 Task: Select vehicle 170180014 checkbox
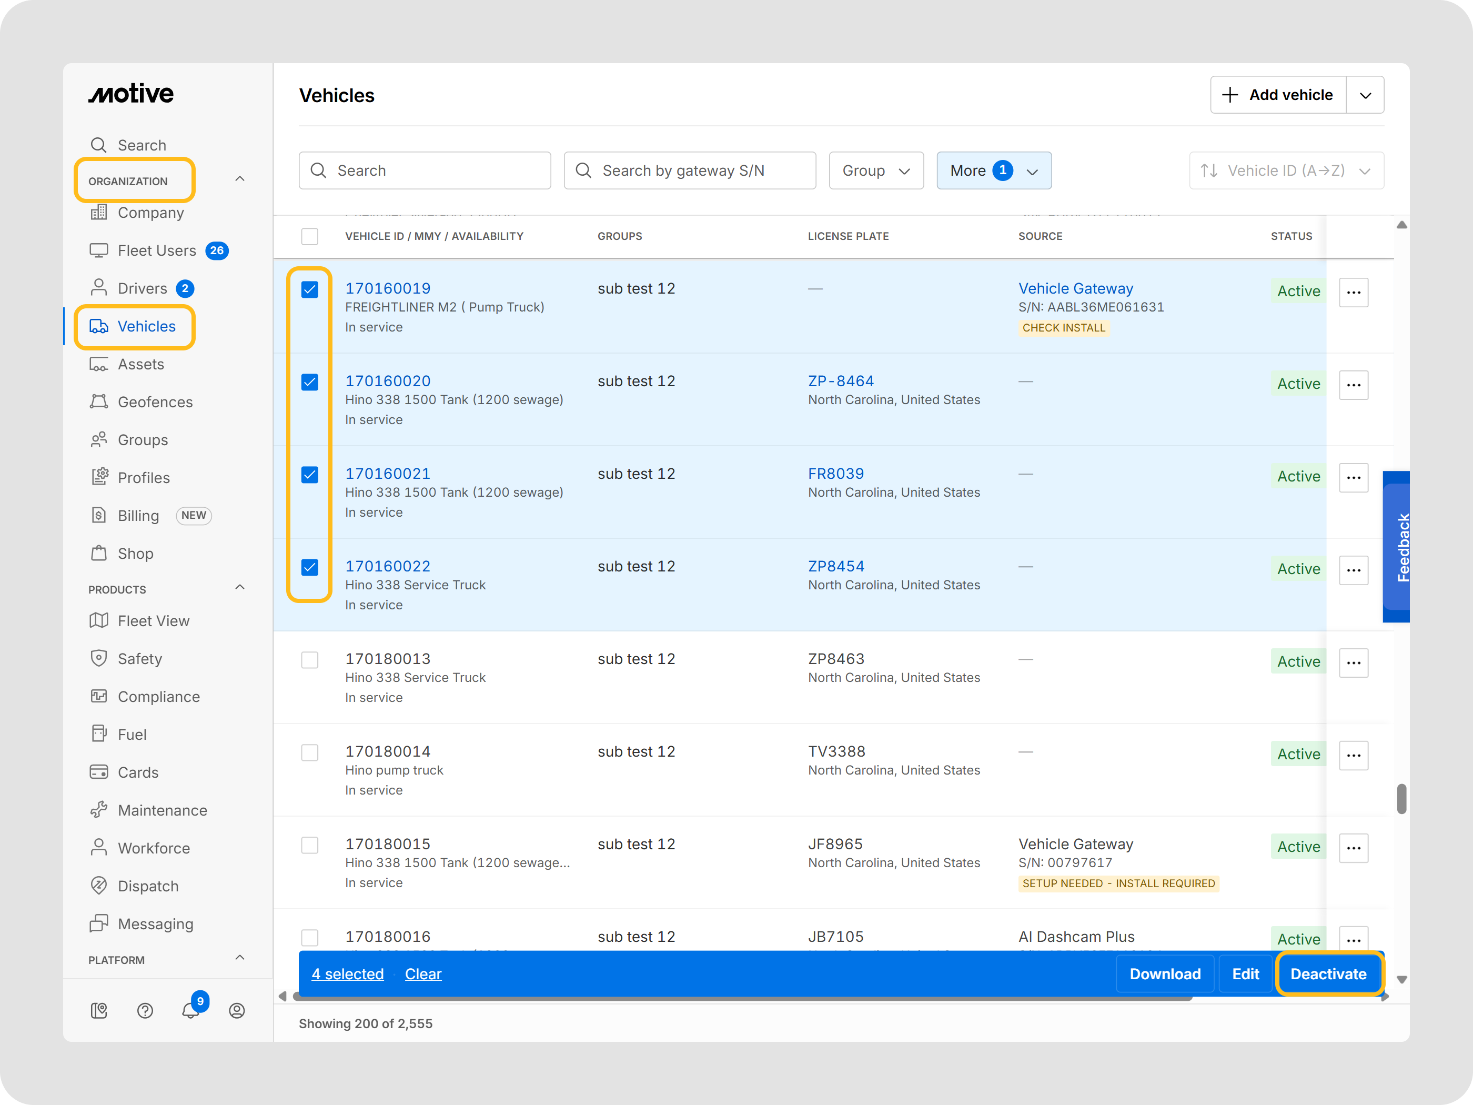(310, 752)
